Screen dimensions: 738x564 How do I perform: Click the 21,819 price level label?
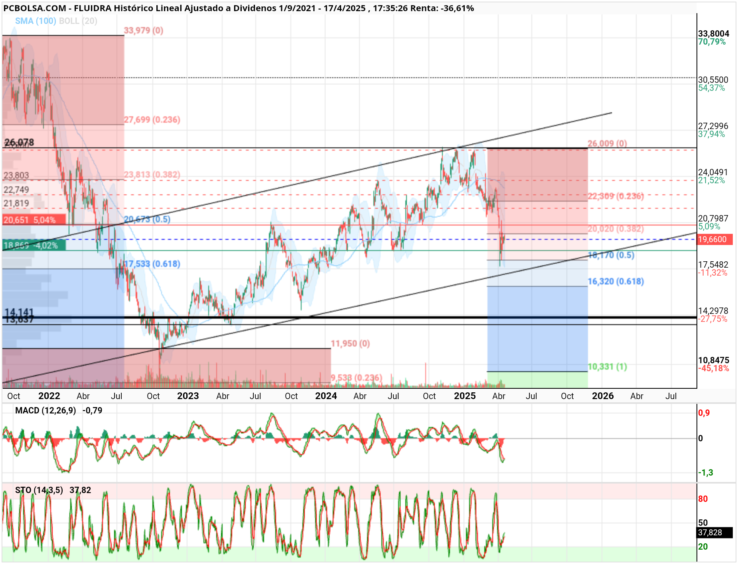click(16, 203)
